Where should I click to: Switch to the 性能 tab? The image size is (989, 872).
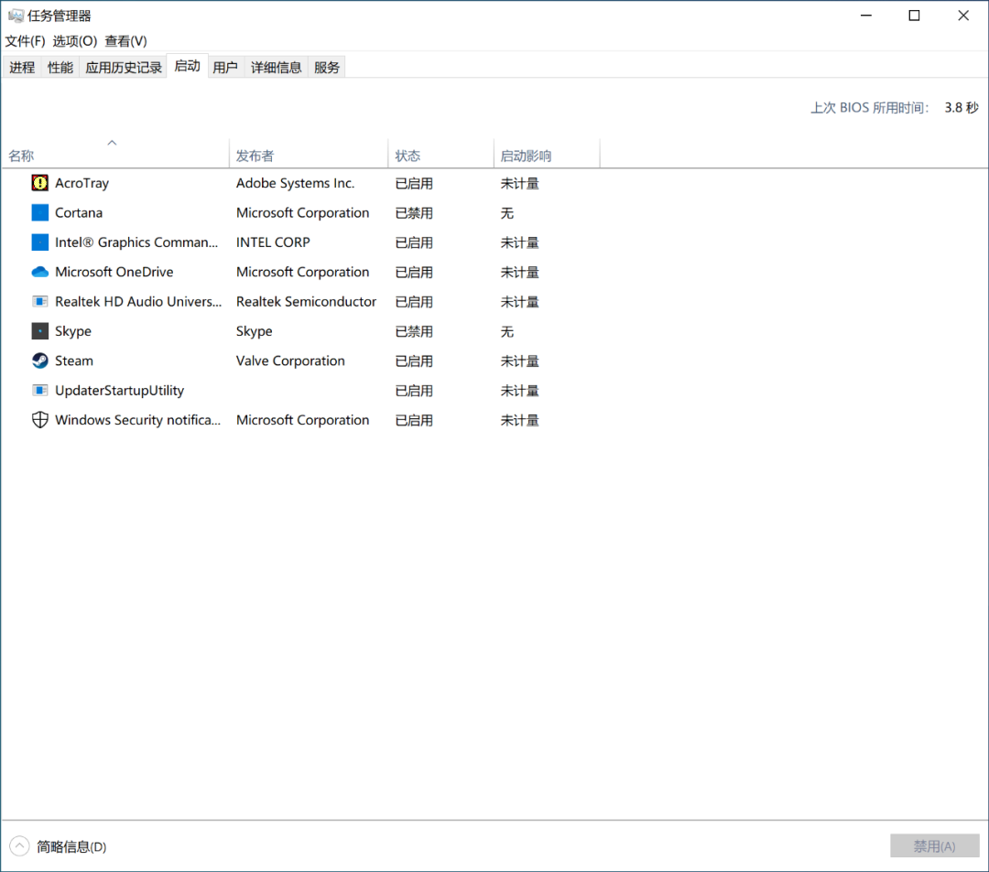pos(60,68)
